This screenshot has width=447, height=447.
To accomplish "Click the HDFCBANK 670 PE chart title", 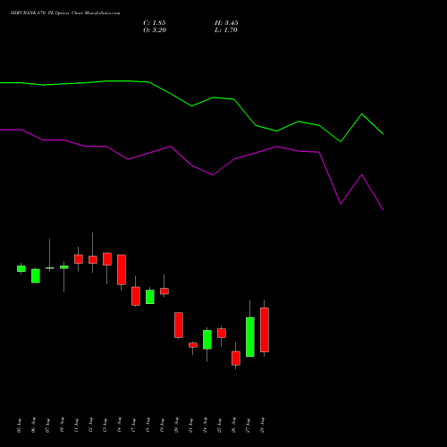I will (65, 13).
